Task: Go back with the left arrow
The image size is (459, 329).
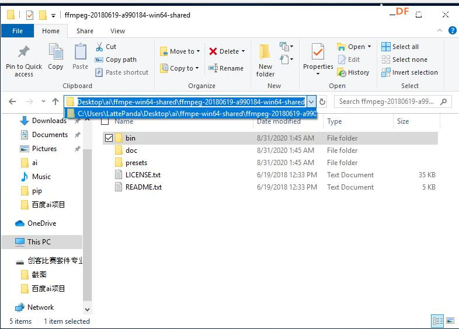Action: (x=12, y=101)
